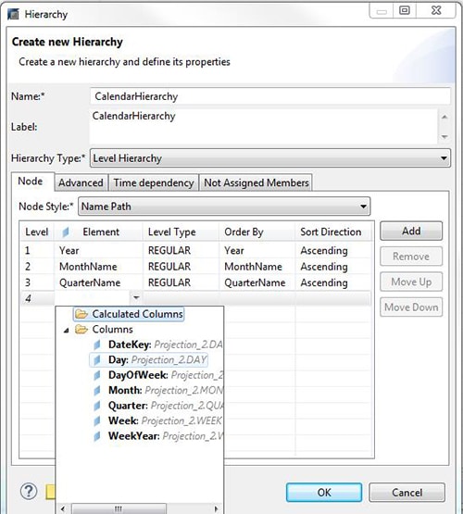Click the Year element cell
Viewport: 463px width, 514px height.
point(98,251)
